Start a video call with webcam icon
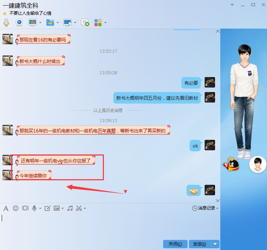 pos(19,22)
